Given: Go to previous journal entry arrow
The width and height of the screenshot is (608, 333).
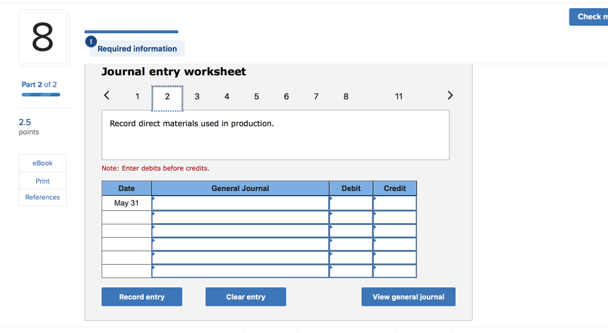Looking at the screenshot, I should tap(107, 96).
